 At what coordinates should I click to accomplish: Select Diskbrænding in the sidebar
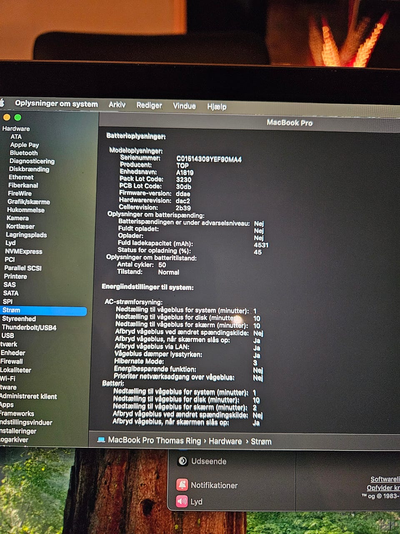tap(29, 169)
